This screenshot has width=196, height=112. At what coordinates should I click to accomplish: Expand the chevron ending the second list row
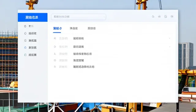(x=170, y=47)
